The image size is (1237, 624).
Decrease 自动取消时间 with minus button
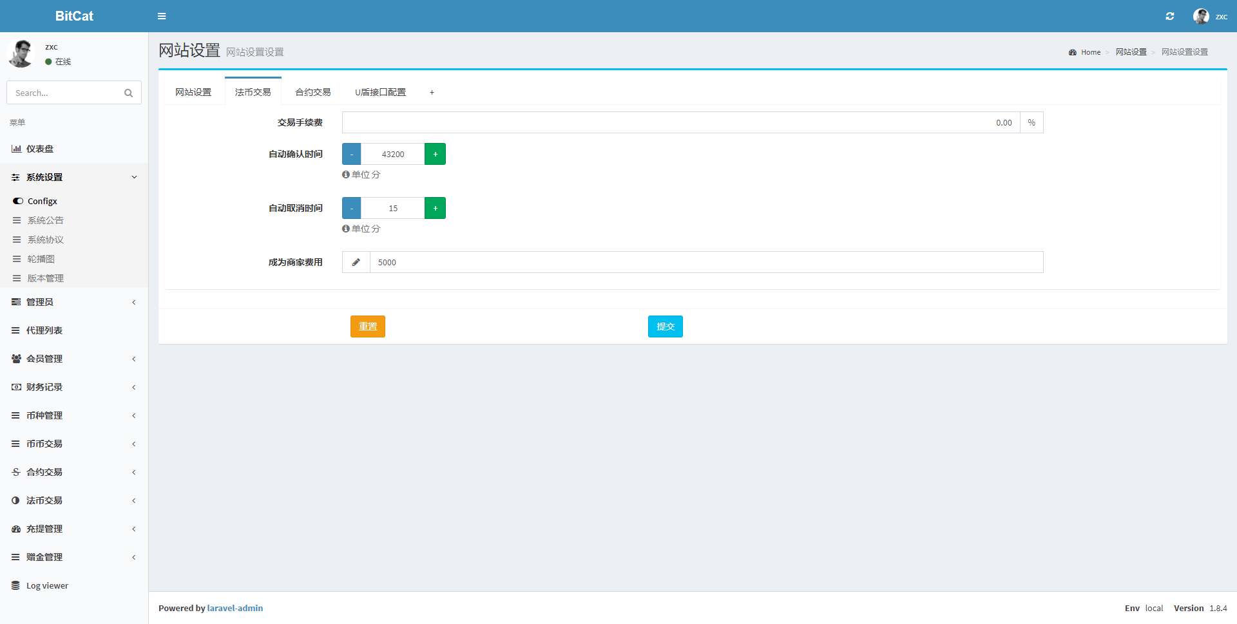pos(351,208)
